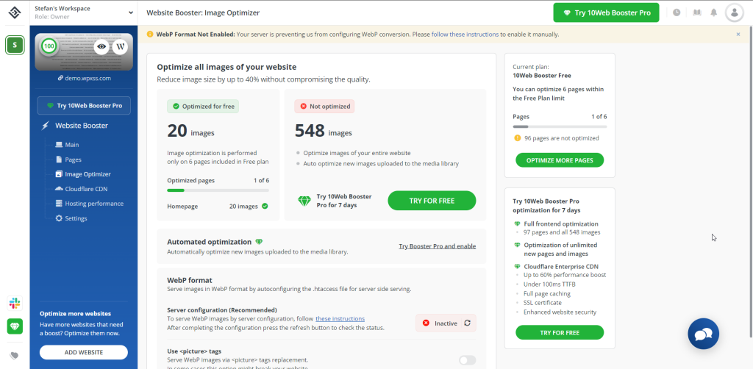Viewport: 753px width, 369px height.
Task: Click the refresh icon next to Inactive
Action: tap(467, 323)
